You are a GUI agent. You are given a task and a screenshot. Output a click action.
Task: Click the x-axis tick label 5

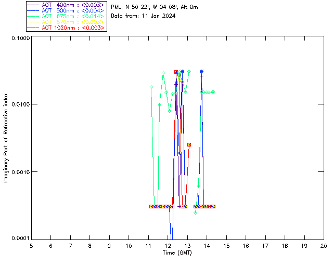(x=31, y=246)
